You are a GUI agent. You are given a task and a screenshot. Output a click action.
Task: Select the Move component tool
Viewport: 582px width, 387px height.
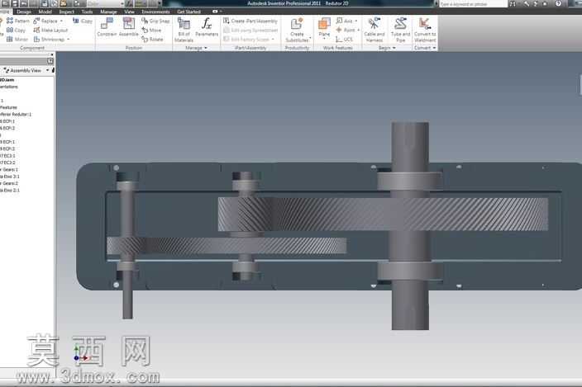[x=151, y=30]
